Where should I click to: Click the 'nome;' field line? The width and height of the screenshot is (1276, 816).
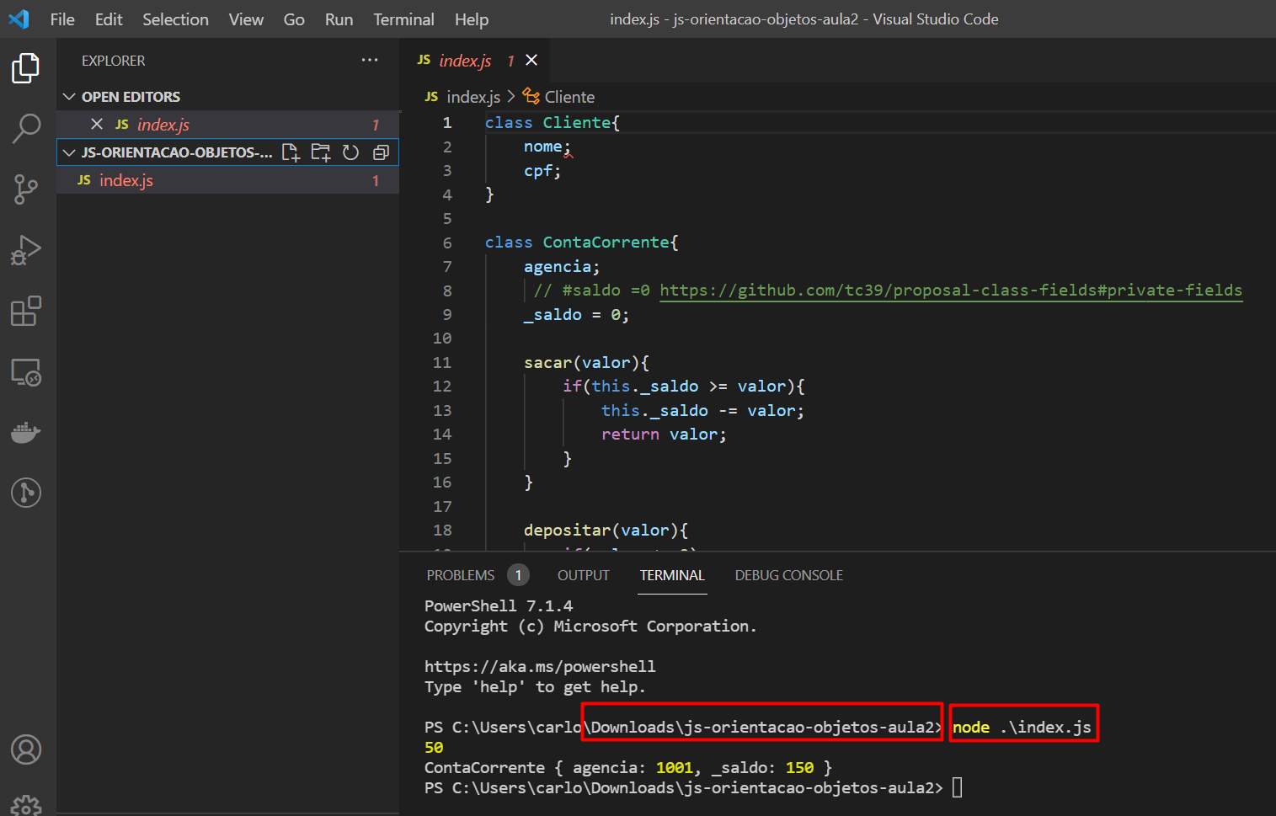[x=547, y=147]
